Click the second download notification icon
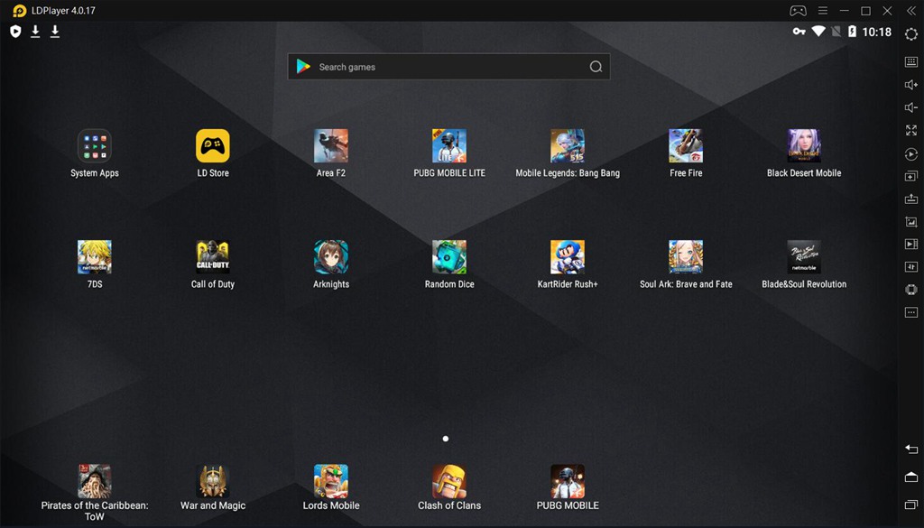 (x=55, y=32)
